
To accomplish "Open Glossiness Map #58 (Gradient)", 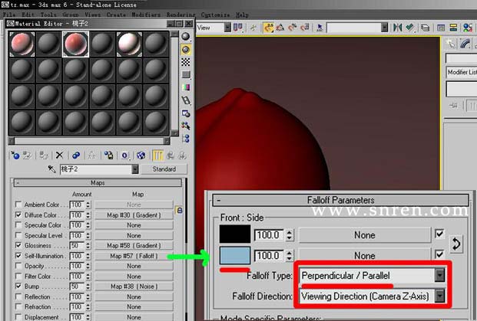I will (x=134, y=245).
